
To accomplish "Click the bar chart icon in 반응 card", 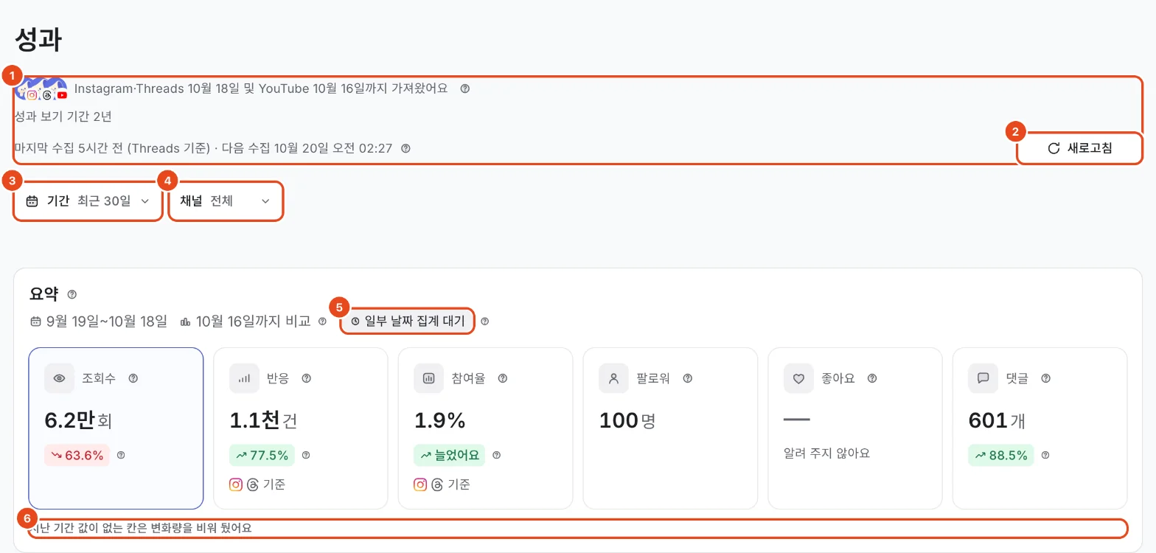I will pyautogui.click(x=244, y=378).
